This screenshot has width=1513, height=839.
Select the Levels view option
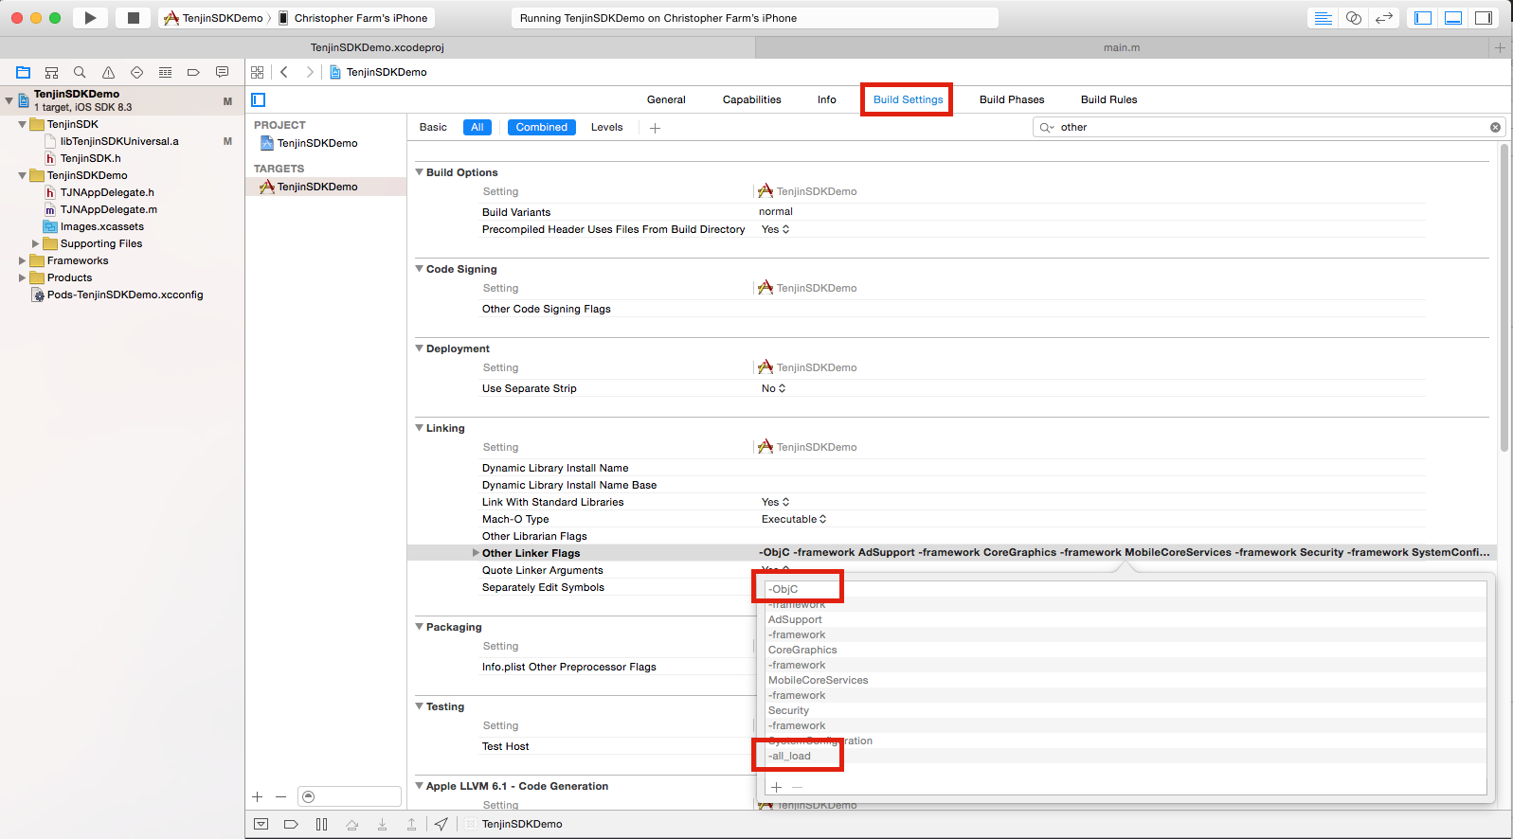[x=607, y=127]
